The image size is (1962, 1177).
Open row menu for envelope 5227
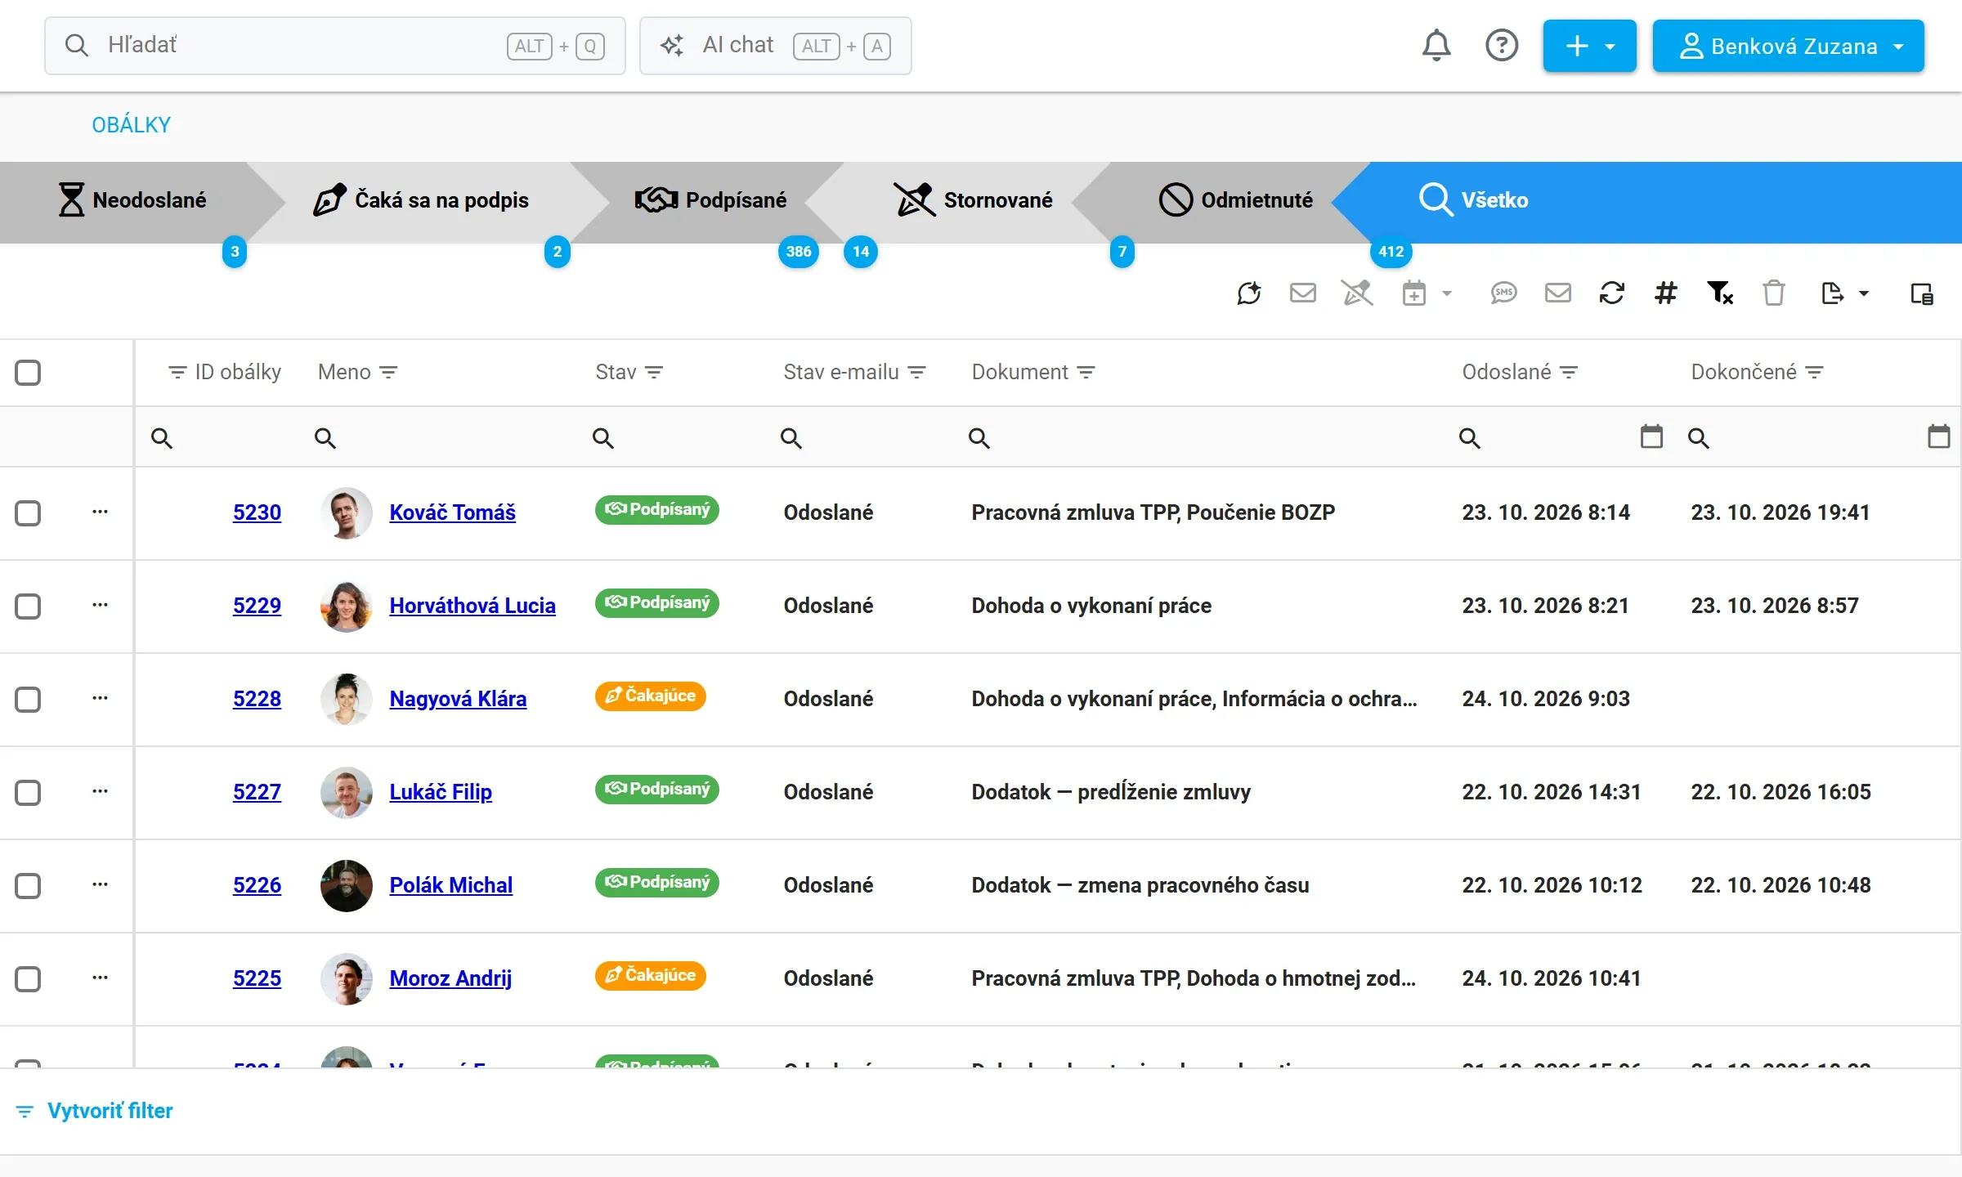(x=100, y=792)
